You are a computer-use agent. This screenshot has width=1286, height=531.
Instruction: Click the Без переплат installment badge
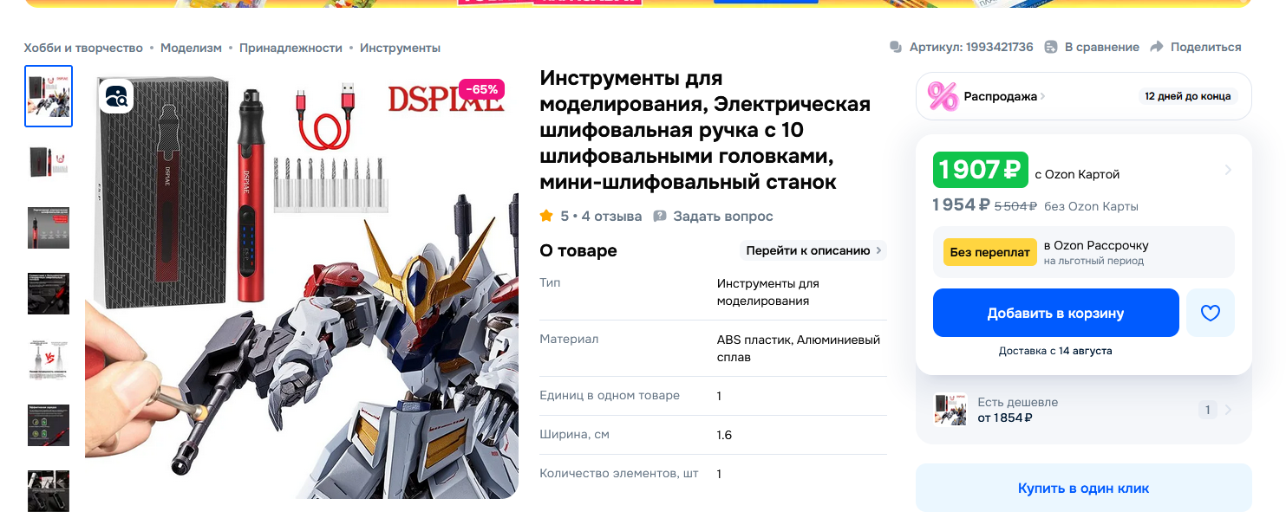coord(989,252)
